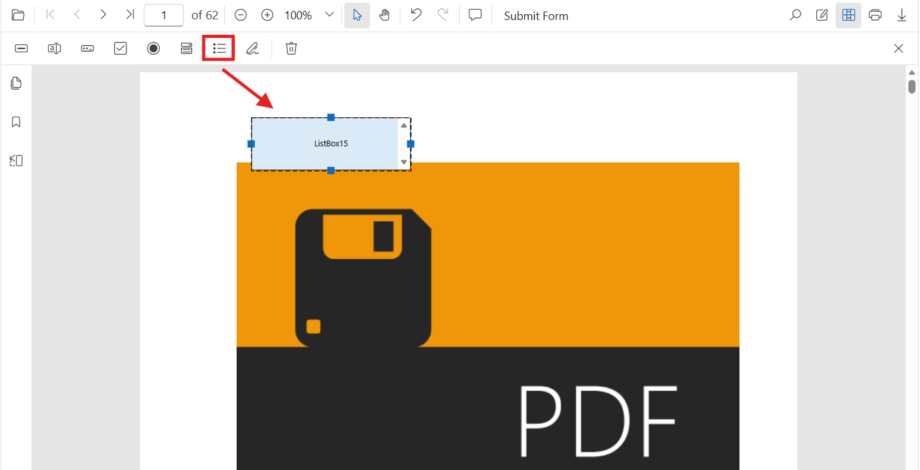Select the checkbox form field tool

[121, 48]
